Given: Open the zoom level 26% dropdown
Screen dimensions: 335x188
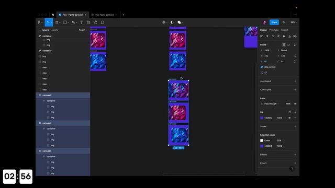Looking at the screenshot, I should [x=294, y=22].
